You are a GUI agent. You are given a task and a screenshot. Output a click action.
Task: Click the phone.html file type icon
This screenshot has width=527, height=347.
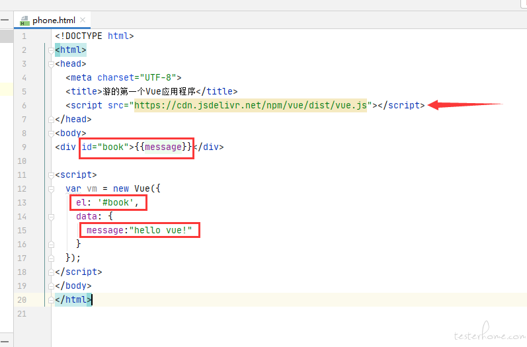[24, 21]
